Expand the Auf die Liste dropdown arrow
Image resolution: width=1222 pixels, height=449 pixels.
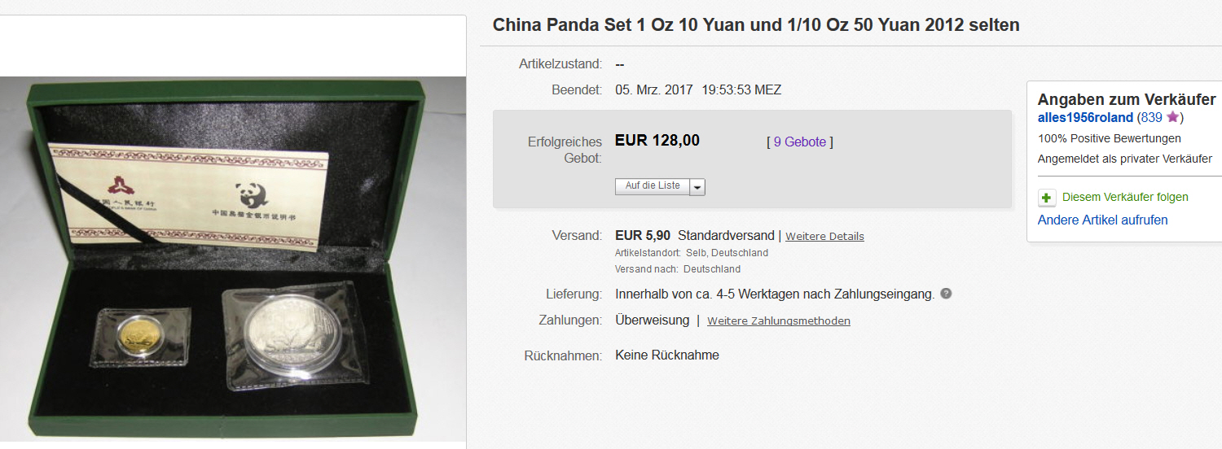point(697,187)
